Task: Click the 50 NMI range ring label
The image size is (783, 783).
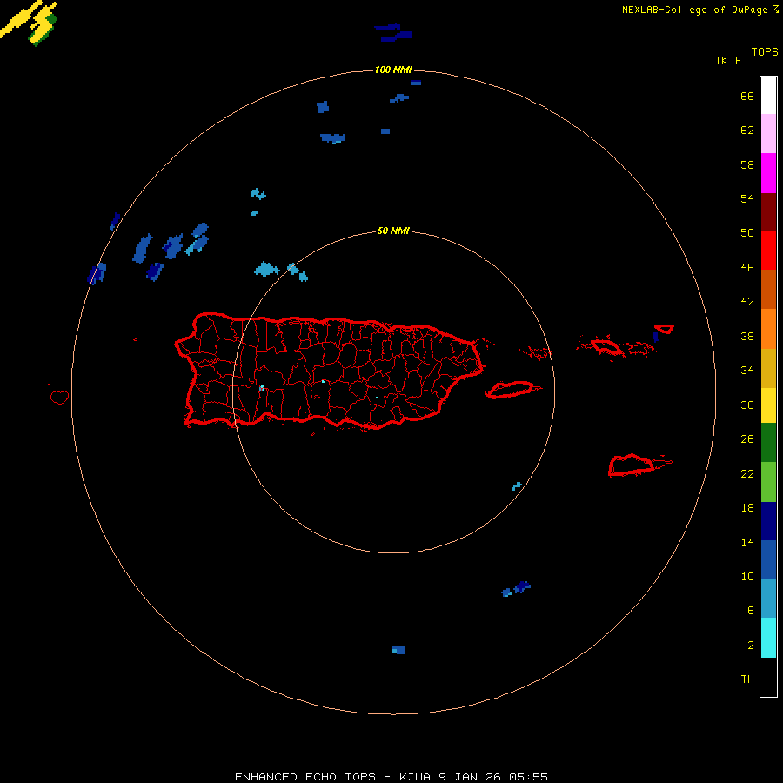Action: tap(393, 231)
